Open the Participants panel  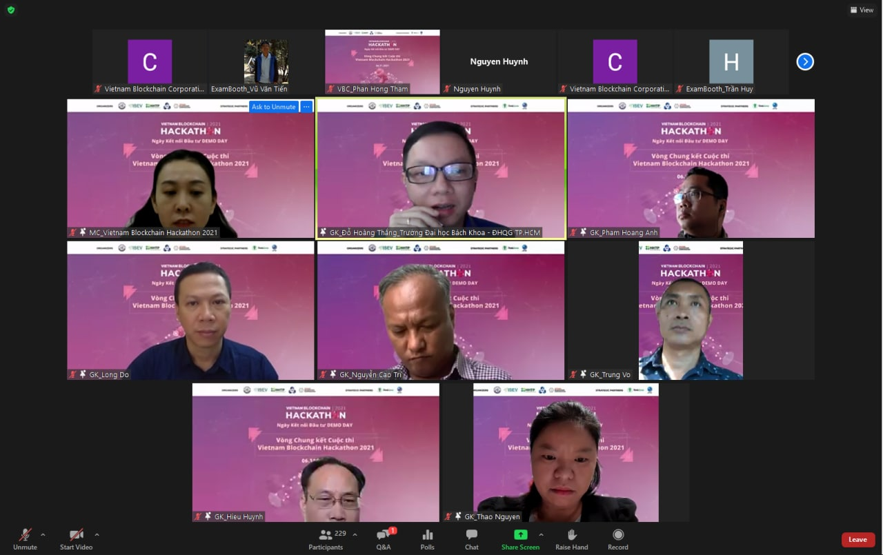pos(326,539)
